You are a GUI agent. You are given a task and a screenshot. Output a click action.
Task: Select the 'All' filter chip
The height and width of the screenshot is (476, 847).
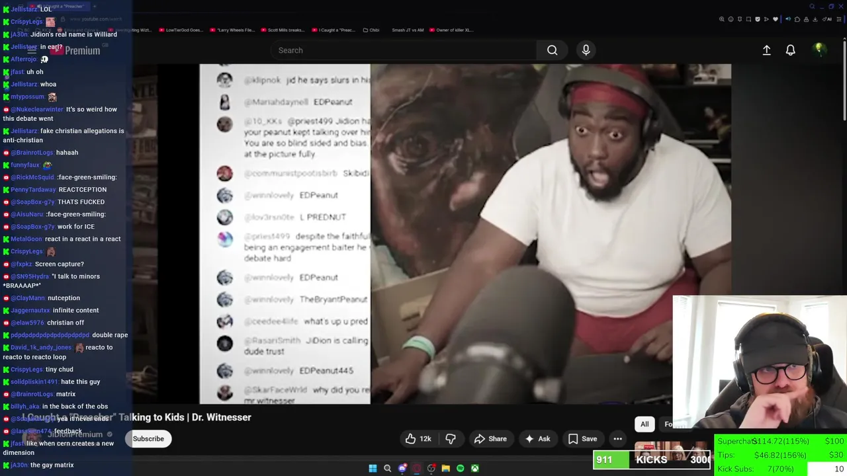pos(645,424)
